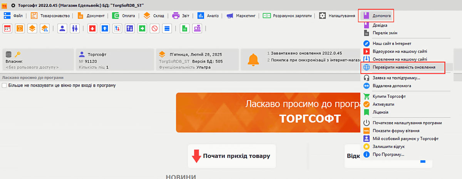Viewport: 462px width, 179px height.
Task: Select 'Перевірити наявність оновлення' menu item
Action: pos(404,67)
